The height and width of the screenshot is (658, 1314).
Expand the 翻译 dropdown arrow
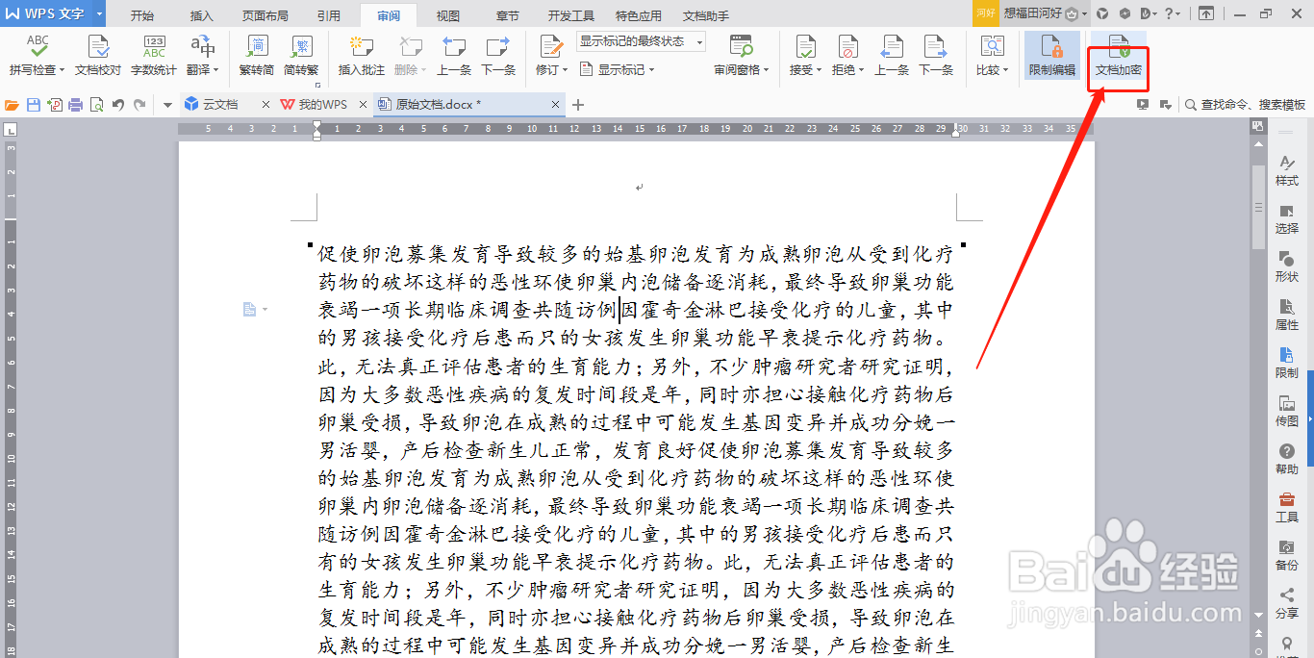(x=216, y=70)
